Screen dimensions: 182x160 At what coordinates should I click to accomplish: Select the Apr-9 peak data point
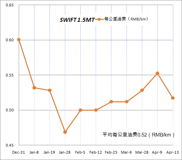pos(157,73)
